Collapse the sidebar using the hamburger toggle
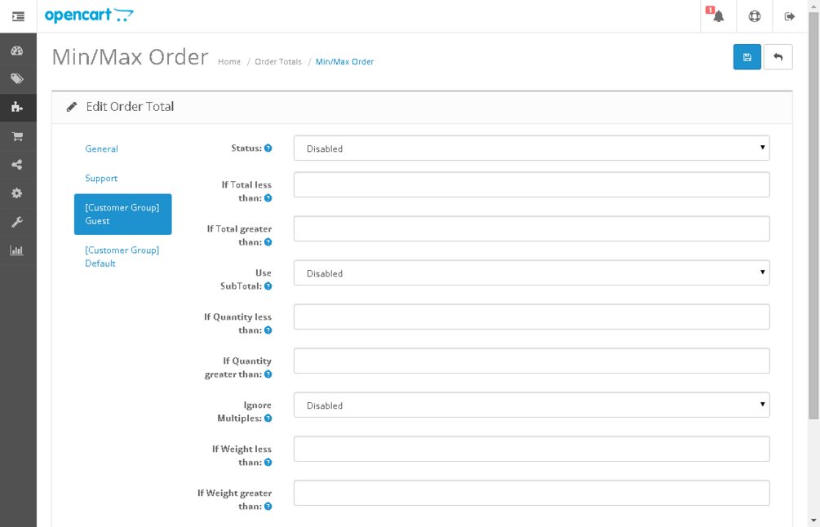 [x=17, y=15]
